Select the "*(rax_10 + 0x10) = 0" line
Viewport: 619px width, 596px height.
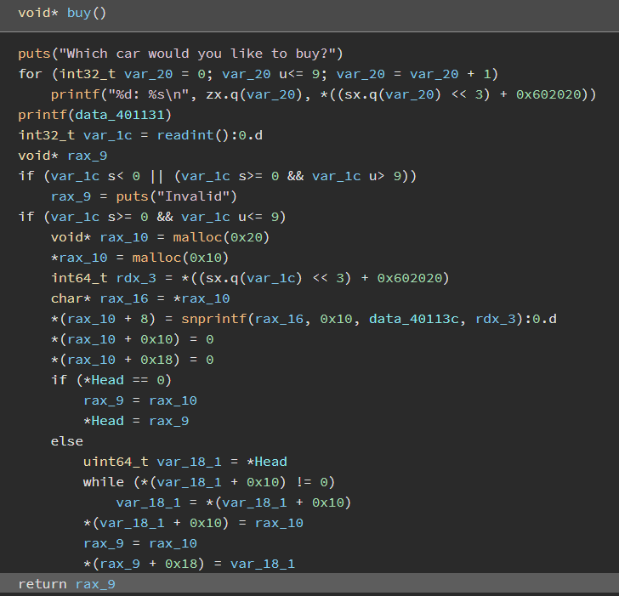point(133,339)
